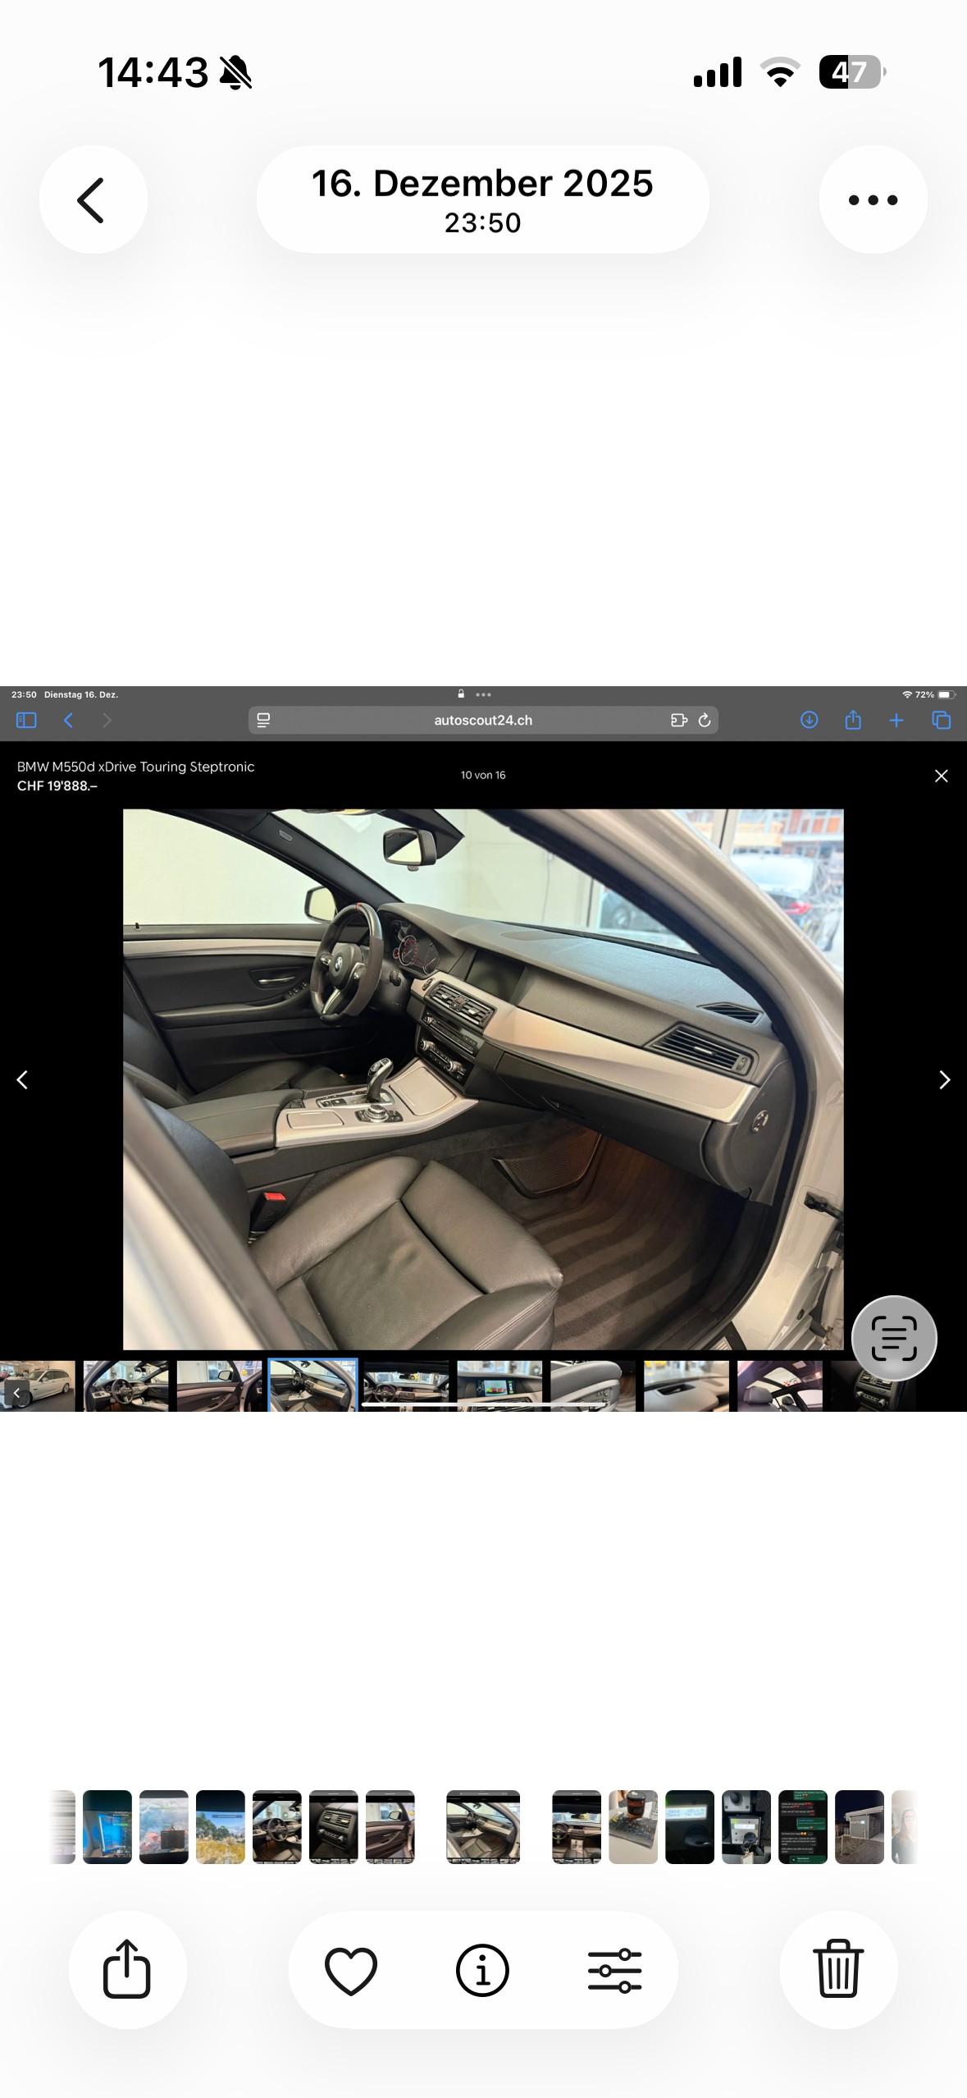
Task: Tap the 14:43 clock in status bar
Action: (x=153, y=72)
